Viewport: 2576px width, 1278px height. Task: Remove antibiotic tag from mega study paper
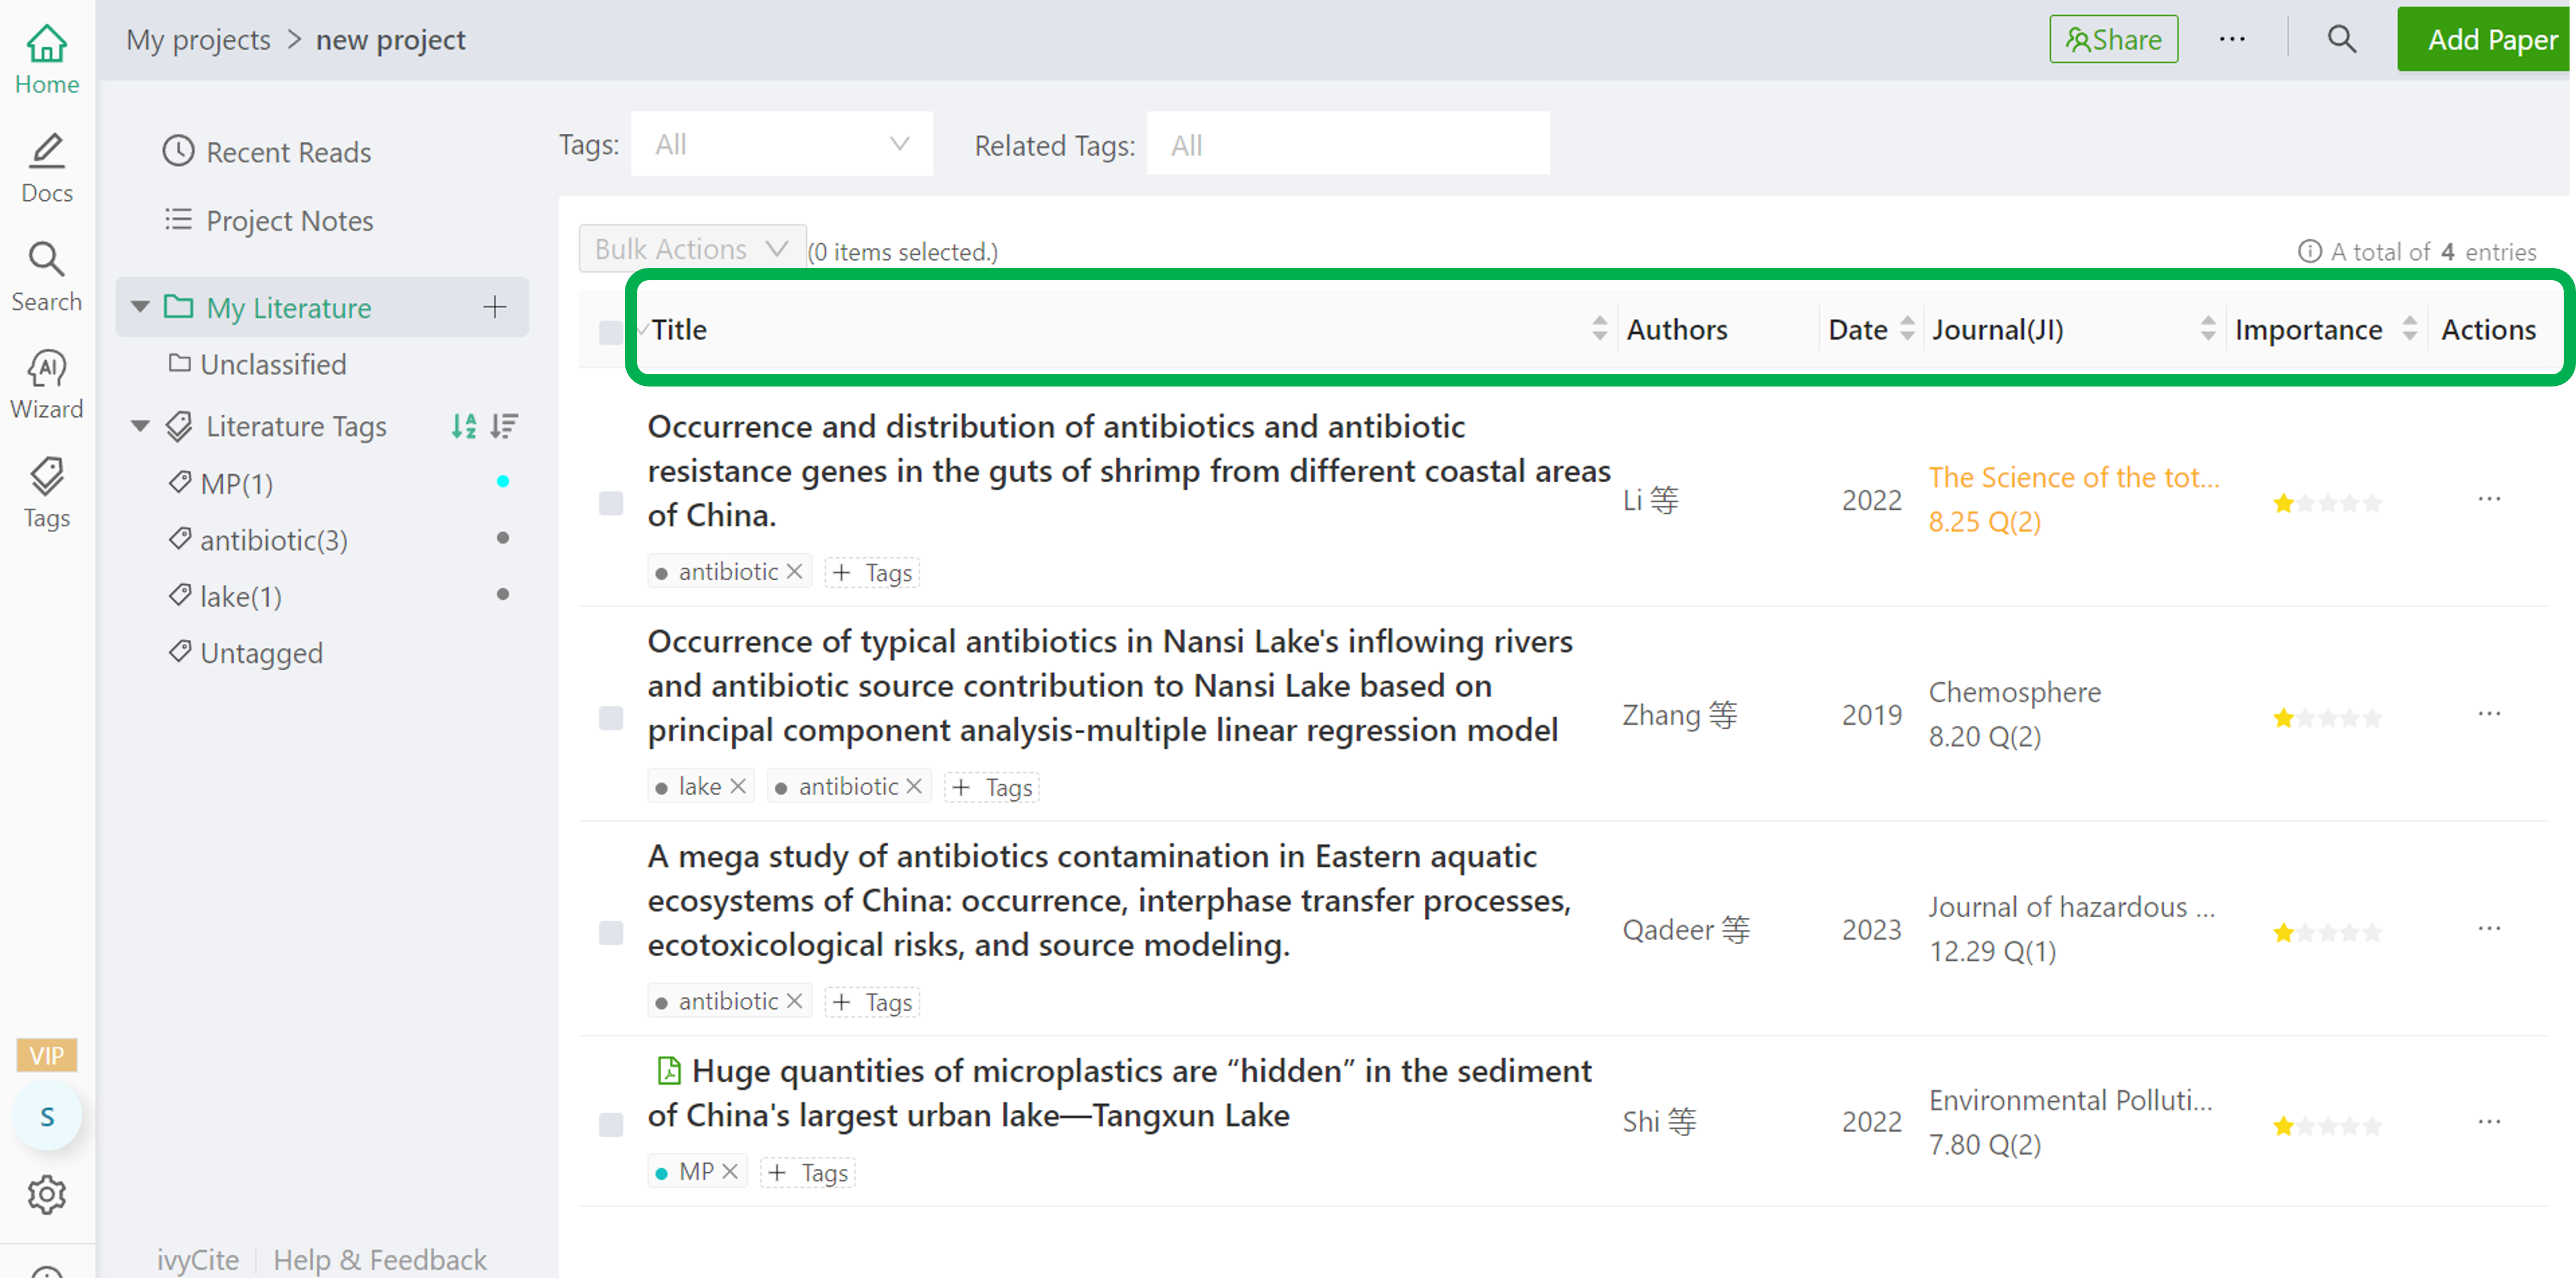click(x=794, y=1001)
